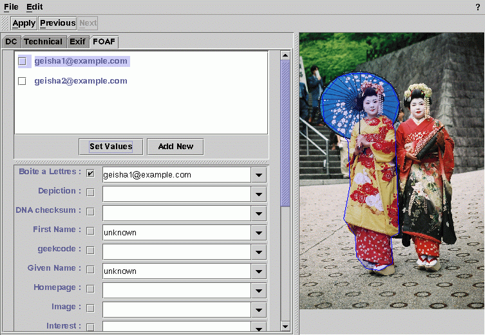485x335 pixels.
Task: Tick the geisha1@example.com checkbox in list
Action: coord(22,62)
